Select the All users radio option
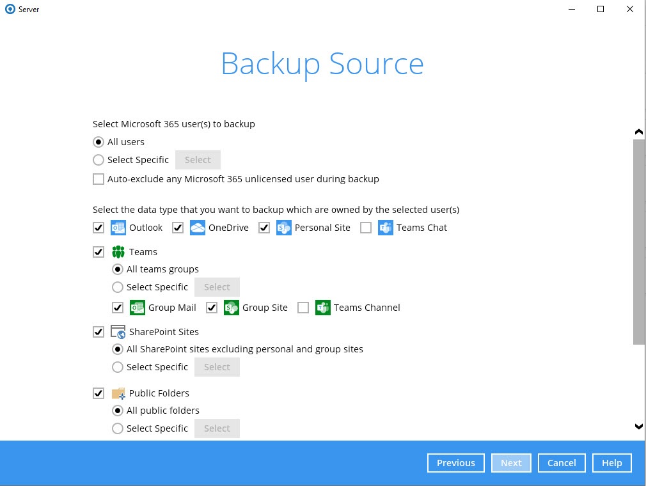This screenshot has width=646, height=486. (x=98, y=141)
